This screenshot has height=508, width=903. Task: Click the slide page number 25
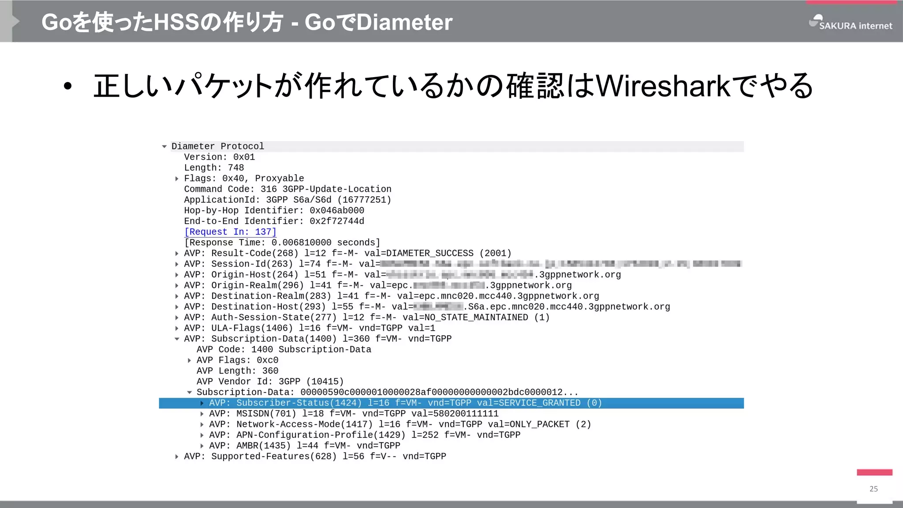tap(873, 489)
